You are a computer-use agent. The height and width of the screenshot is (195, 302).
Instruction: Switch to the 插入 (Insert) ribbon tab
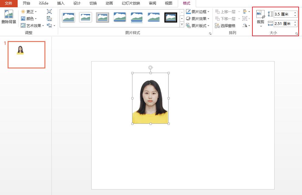pos(60,3)
